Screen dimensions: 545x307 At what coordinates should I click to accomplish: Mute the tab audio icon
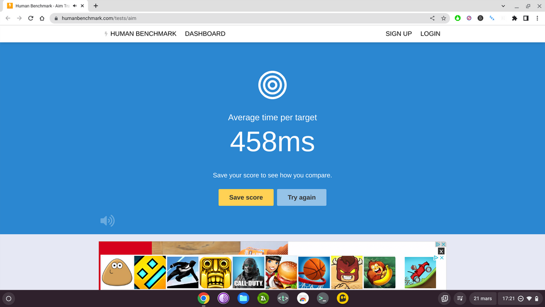click(x=75, y=6)
